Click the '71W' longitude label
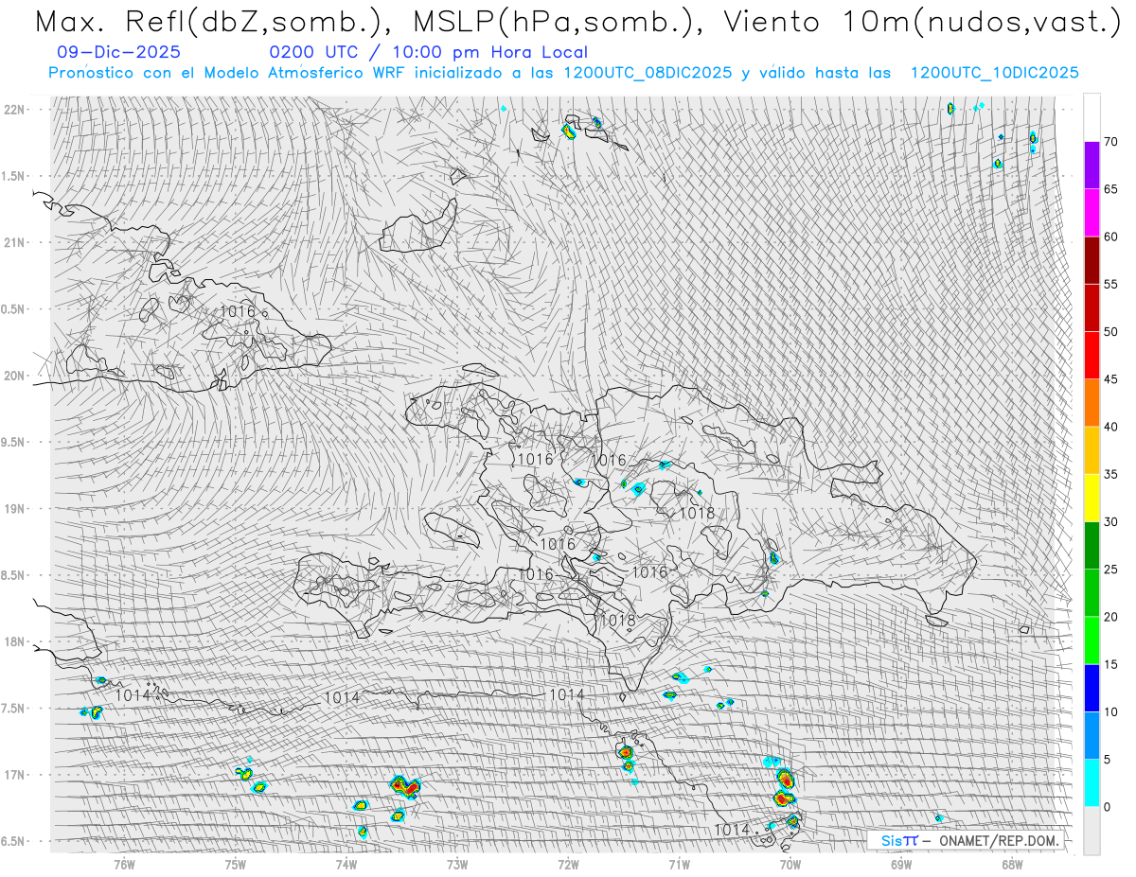The image size is (1136, 877). pos(679,864)
